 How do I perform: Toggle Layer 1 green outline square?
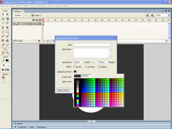pos(40,24)
